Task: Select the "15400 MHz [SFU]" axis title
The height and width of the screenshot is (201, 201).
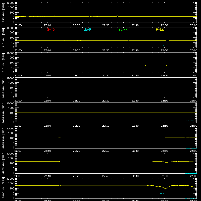Action: (x=3, y=188)
